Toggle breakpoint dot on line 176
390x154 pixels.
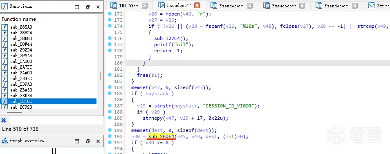[x=110, y=38]
